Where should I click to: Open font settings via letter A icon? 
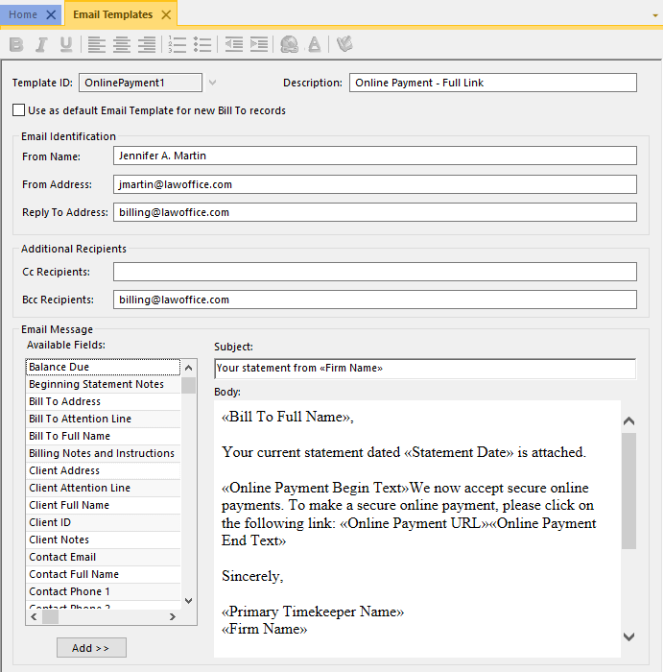click(315, 44)
